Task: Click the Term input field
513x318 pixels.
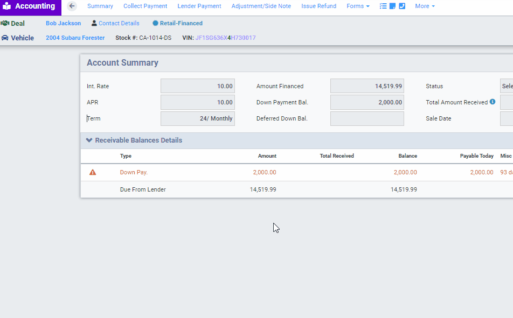Action: pos(197,118)
